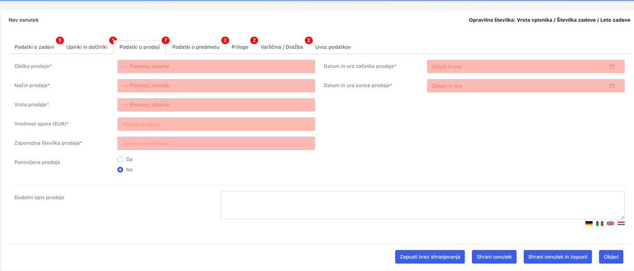
Task: Select the Italian flag translation icon
Action: pos(599,223)
